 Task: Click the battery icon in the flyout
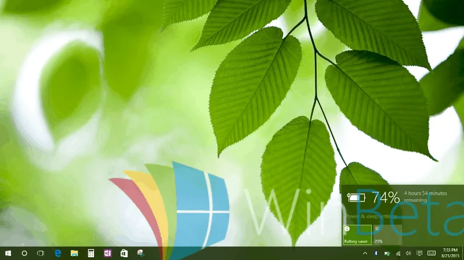356,197
